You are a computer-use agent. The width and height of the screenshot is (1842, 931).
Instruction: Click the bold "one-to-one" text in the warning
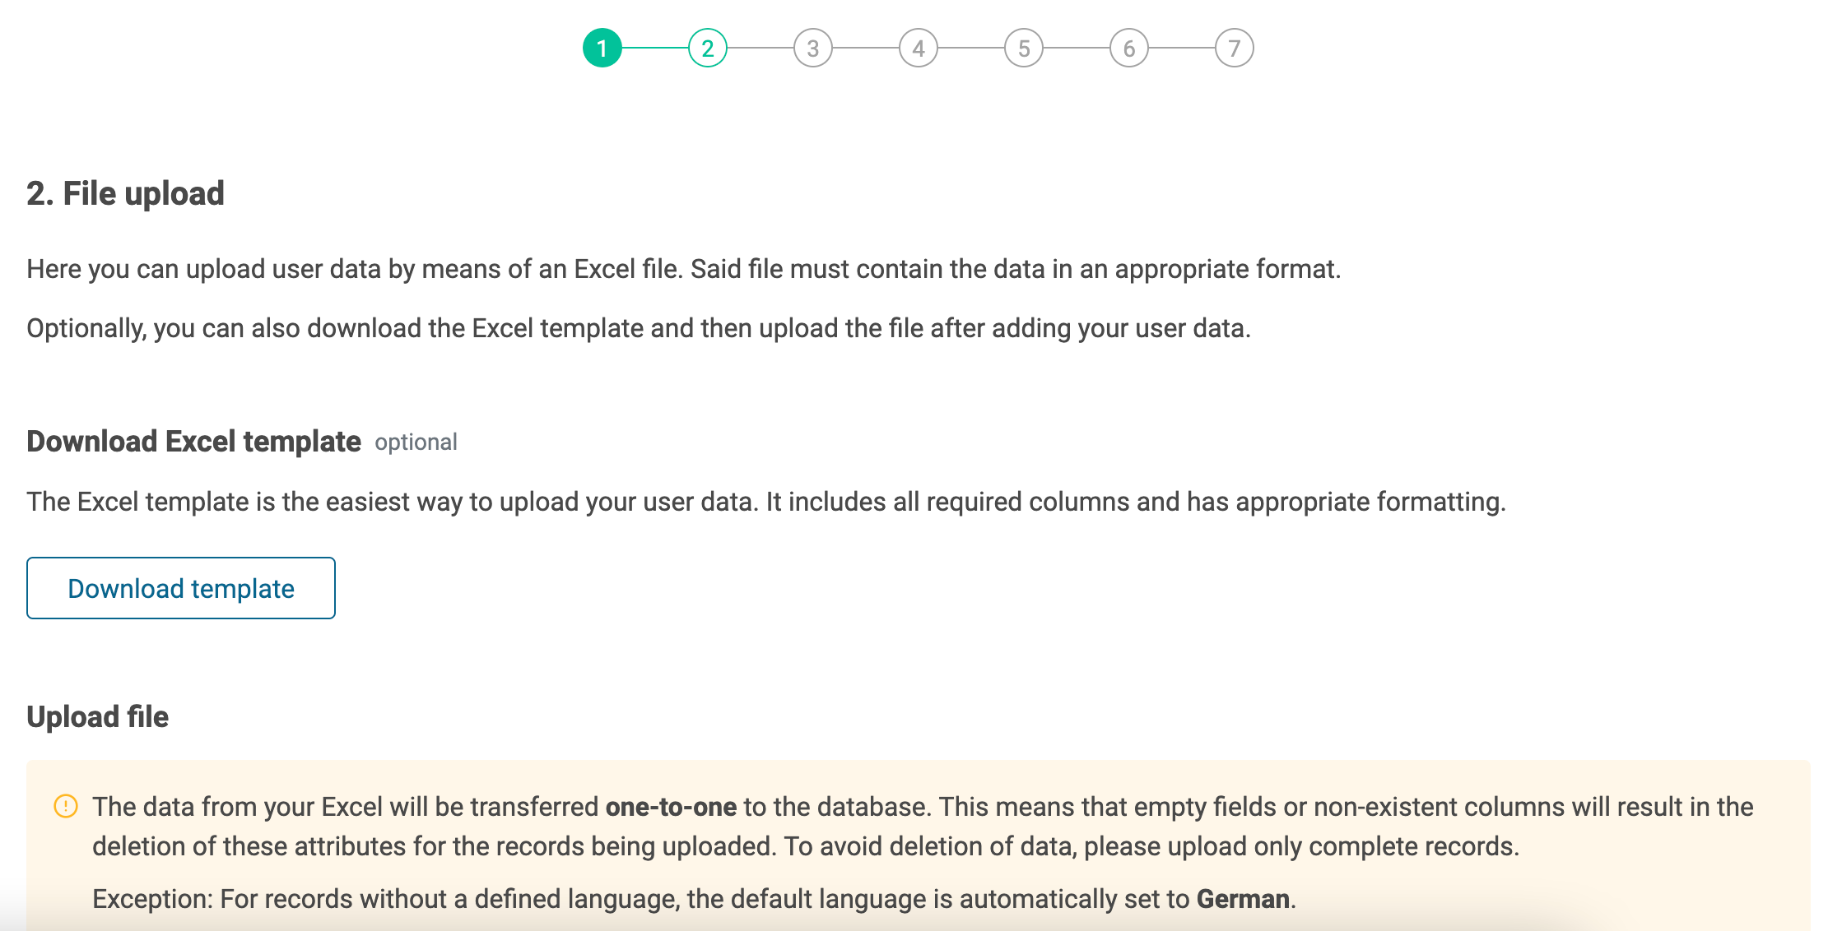pos(671,807)
